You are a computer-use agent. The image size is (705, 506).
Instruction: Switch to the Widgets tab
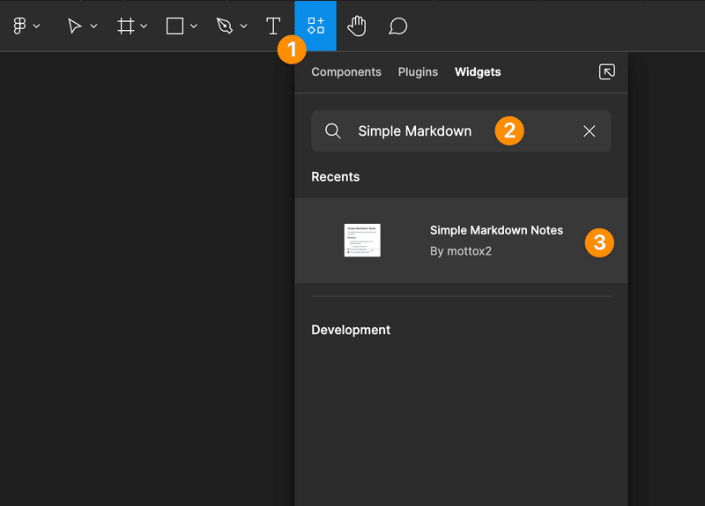pyautogui.click(x=478, y=72)
